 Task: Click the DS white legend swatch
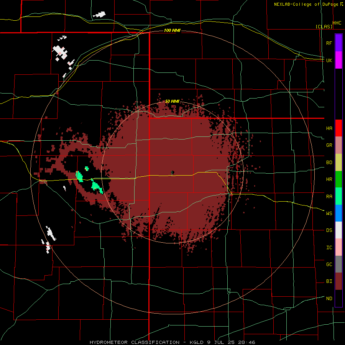click(338, 230)
